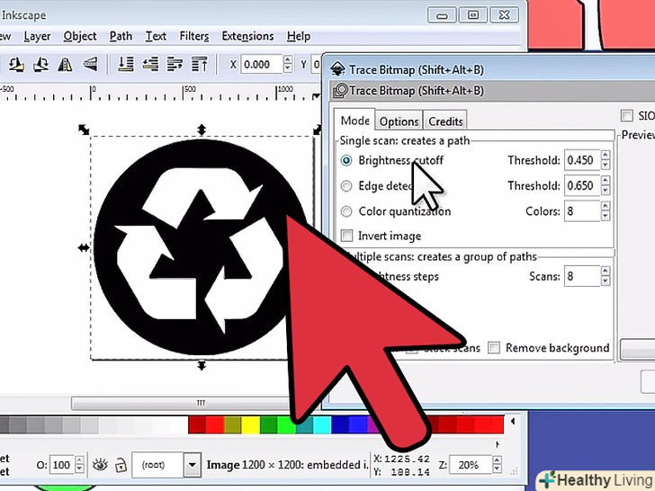Viewport: 655px width, 491px height.
Task: Switch to the Credits tab
Action: click(x=445, y=121)
